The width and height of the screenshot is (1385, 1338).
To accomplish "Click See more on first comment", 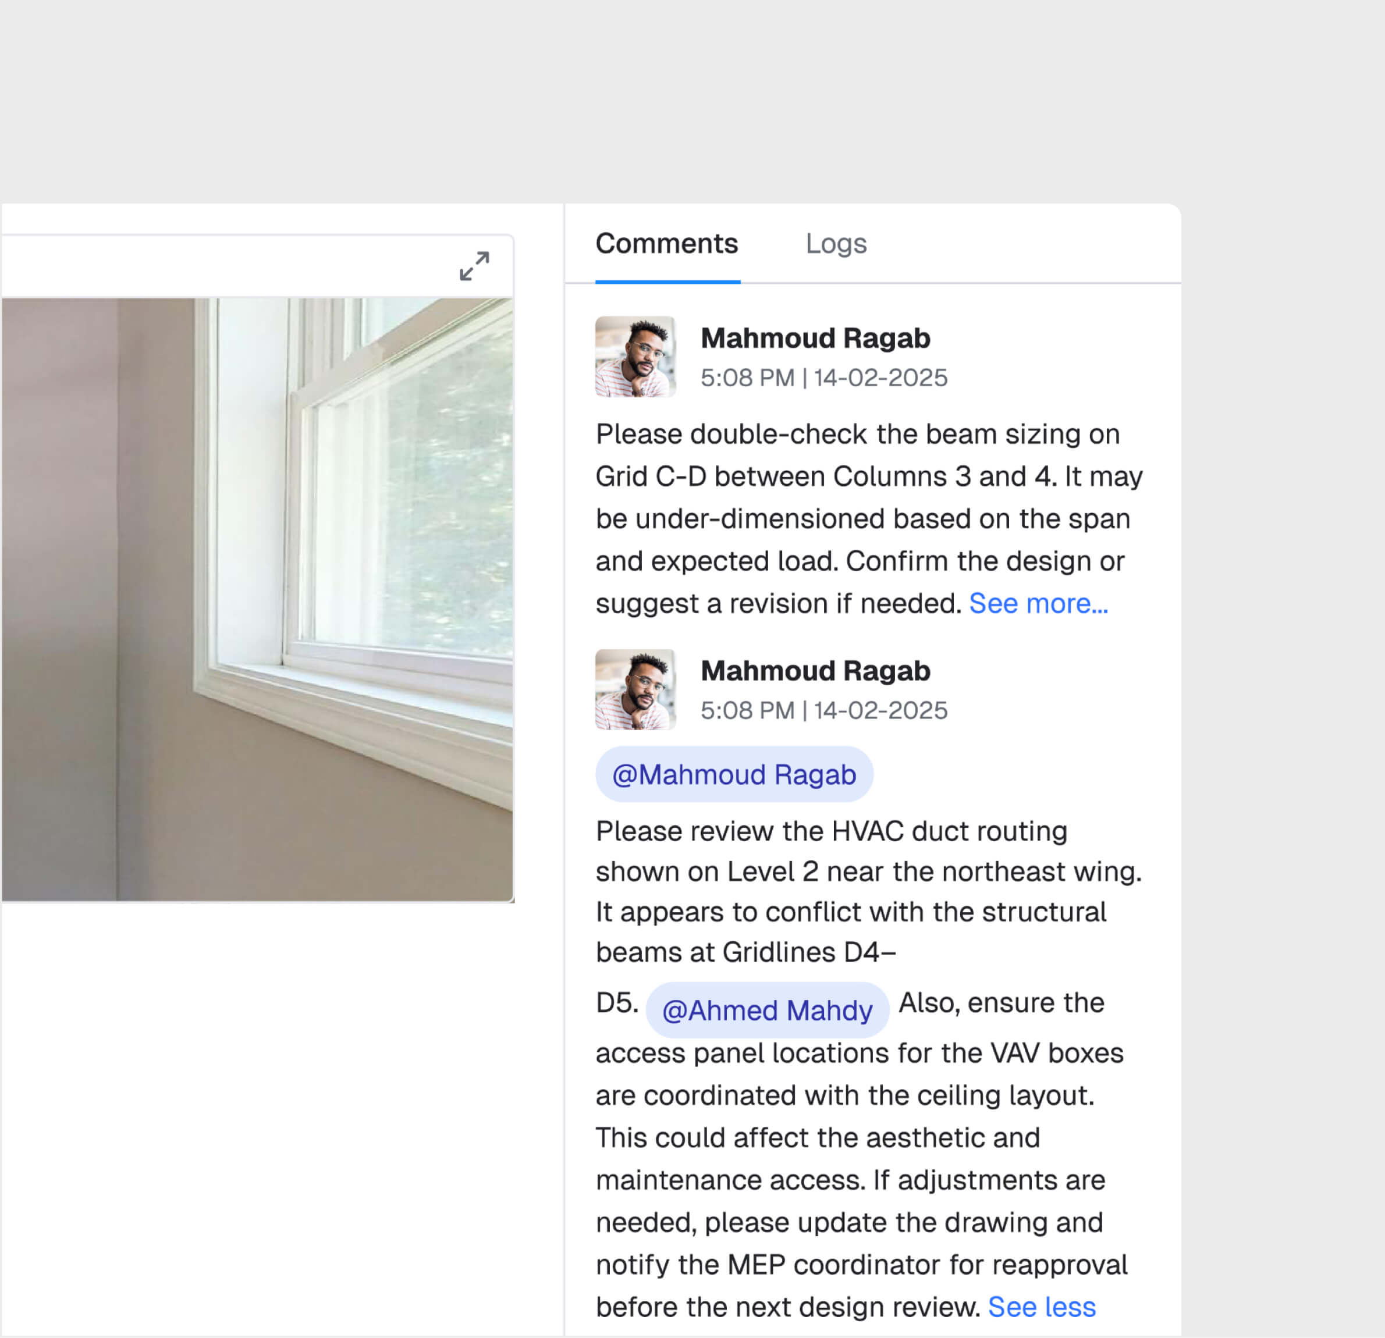I will (x=1038, y=603).
